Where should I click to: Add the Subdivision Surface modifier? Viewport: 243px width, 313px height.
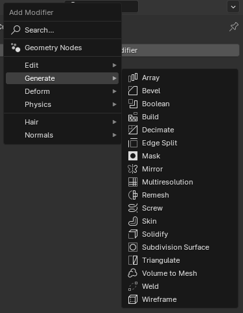[180, 247]
